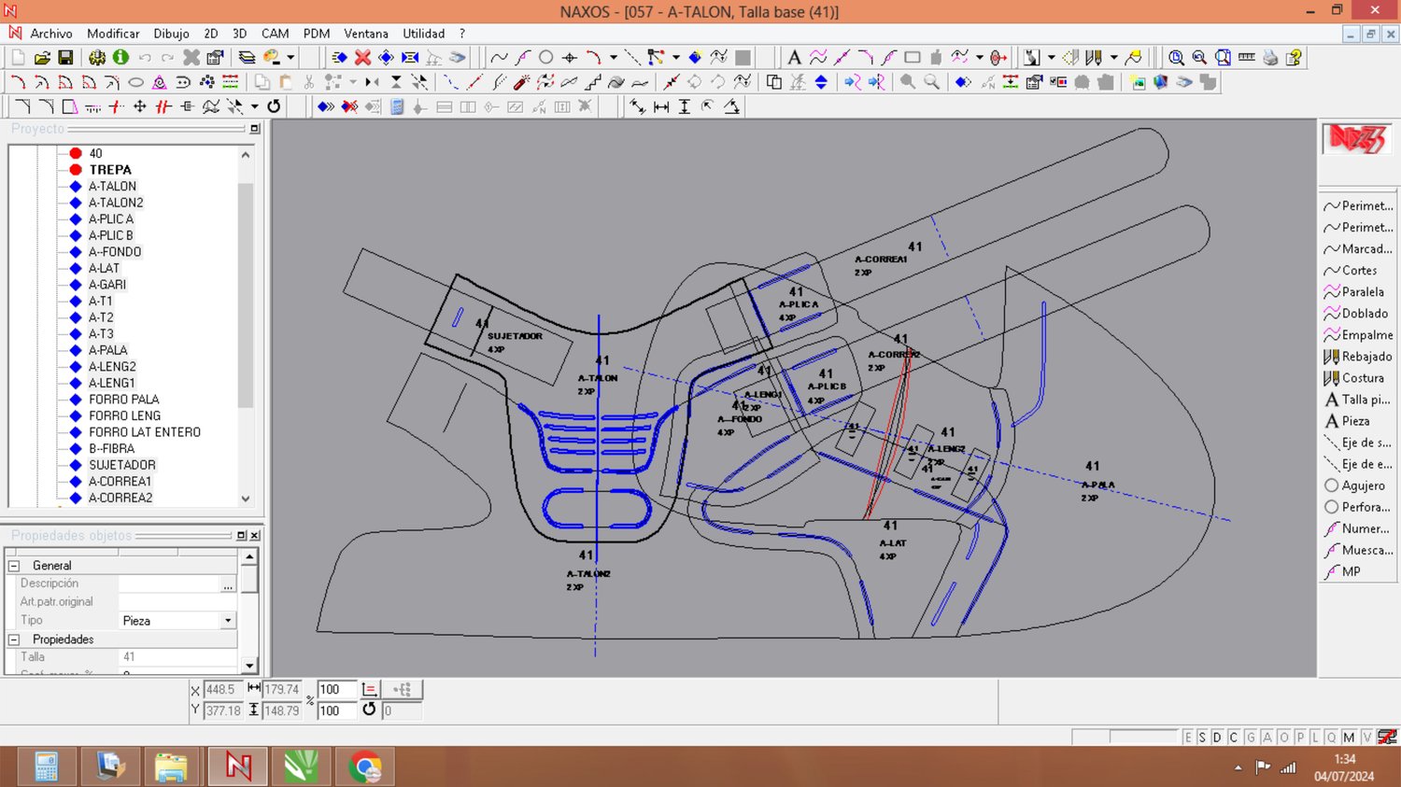Open the PDM menu

tap(317, 34)
